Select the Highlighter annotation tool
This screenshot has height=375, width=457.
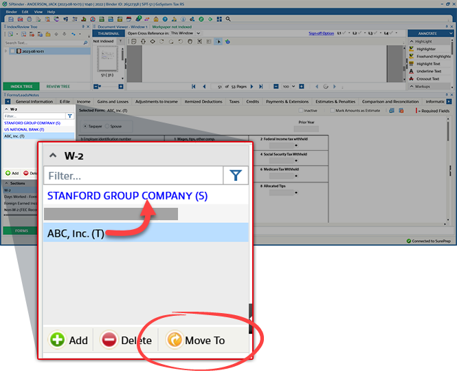tap(426, 49)
